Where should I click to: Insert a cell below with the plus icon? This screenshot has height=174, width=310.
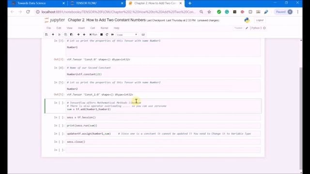point(53,34)
